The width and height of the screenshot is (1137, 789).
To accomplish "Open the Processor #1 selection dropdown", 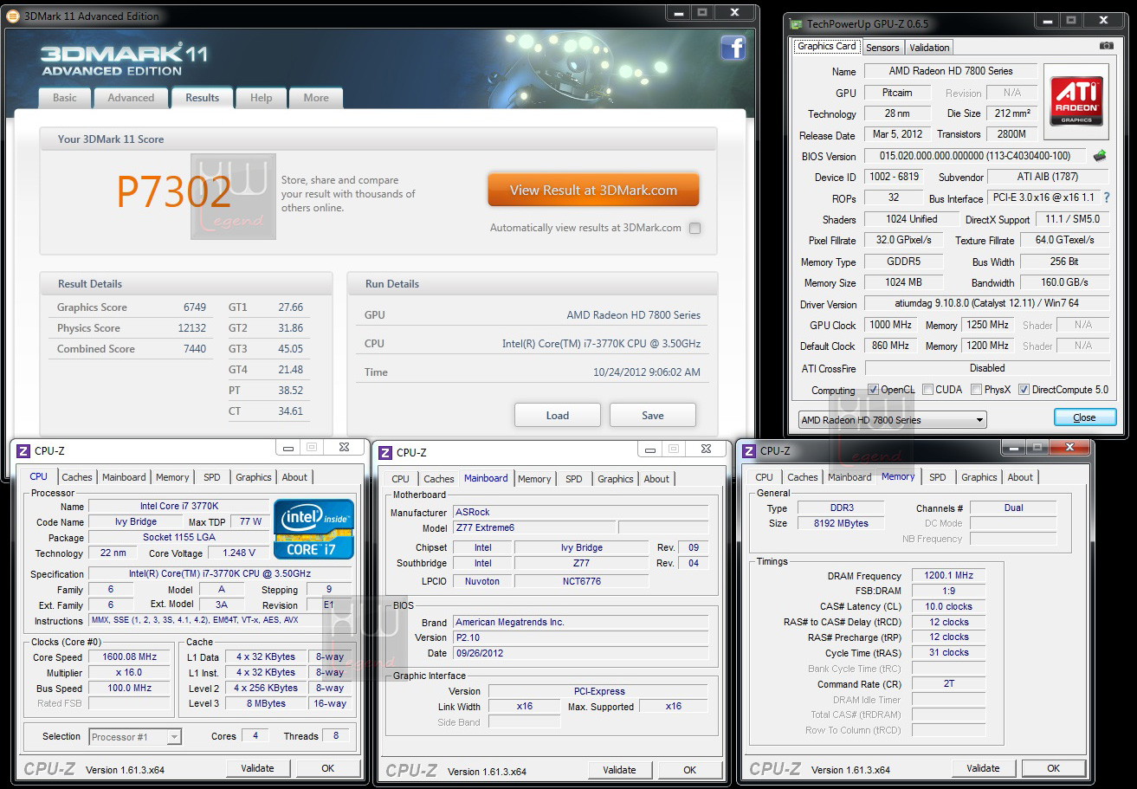I will [x=135, y=737].
